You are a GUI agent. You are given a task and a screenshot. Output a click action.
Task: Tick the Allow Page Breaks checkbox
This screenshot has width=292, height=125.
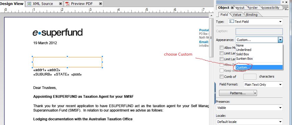221,65
